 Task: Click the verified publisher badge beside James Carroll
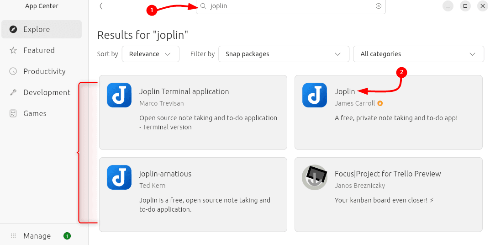[x=380, y=103]
